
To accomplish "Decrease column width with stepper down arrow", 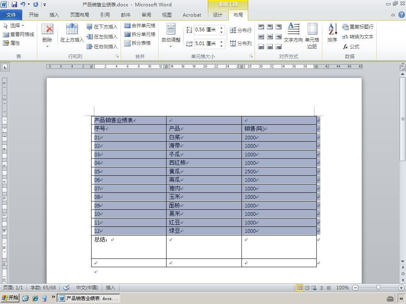I will (x=222, y=46).
